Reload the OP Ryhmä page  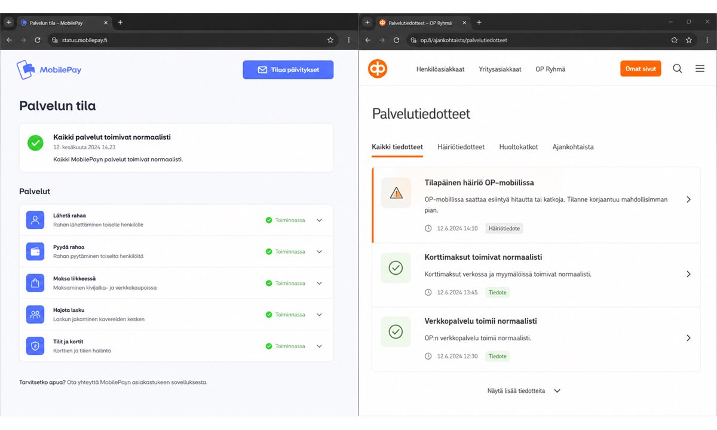click(x=396, y=40)
